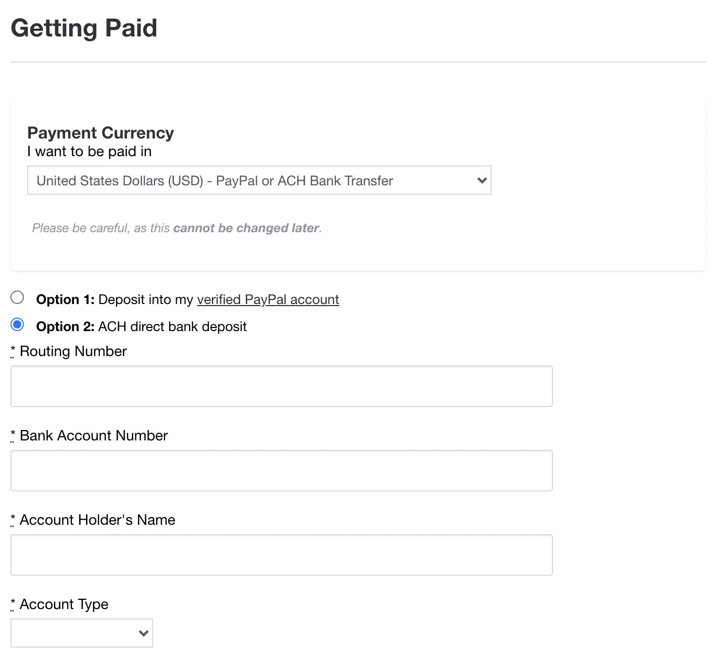The width and height of the screenshot is (715, 670).
Task: Click the Account Holder's Name label
Action: coord(97,520)
